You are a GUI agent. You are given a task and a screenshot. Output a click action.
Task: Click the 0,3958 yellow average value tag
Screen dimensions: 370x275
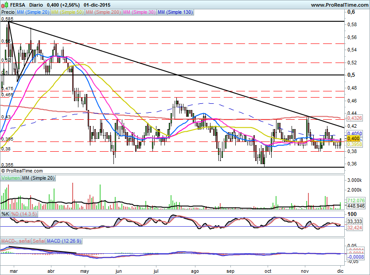coord(354,145)
